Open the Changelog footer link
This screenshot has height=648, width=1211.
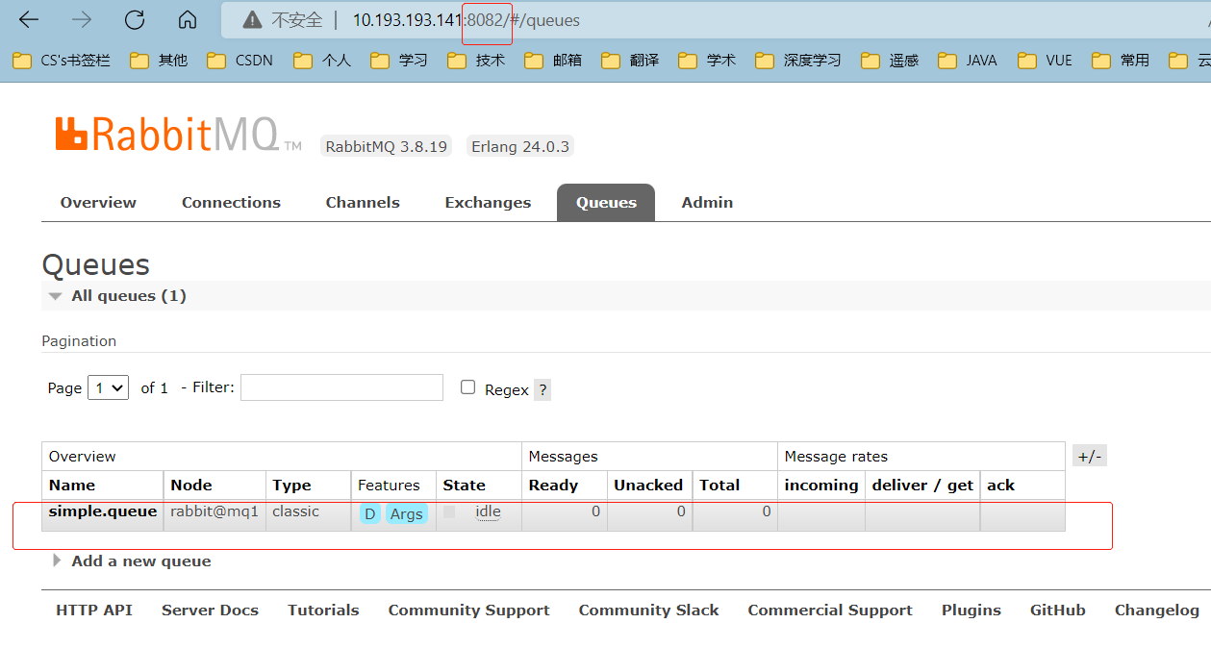pyautogui.click(x=1157, y=611)
